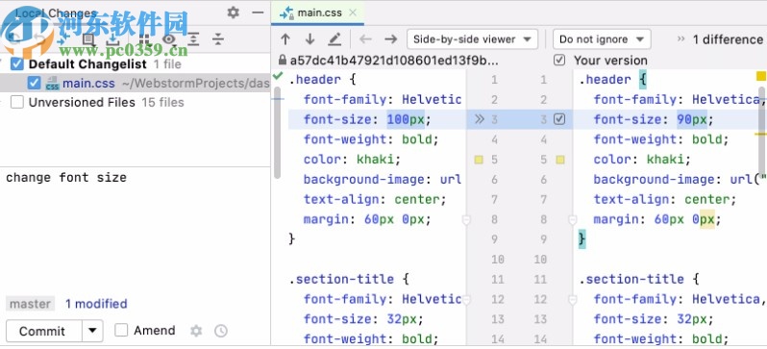Click the pencil edit source icon
The height and width of the screenshot is (349, 767).
pyautogui.click(x=334, y=39)
